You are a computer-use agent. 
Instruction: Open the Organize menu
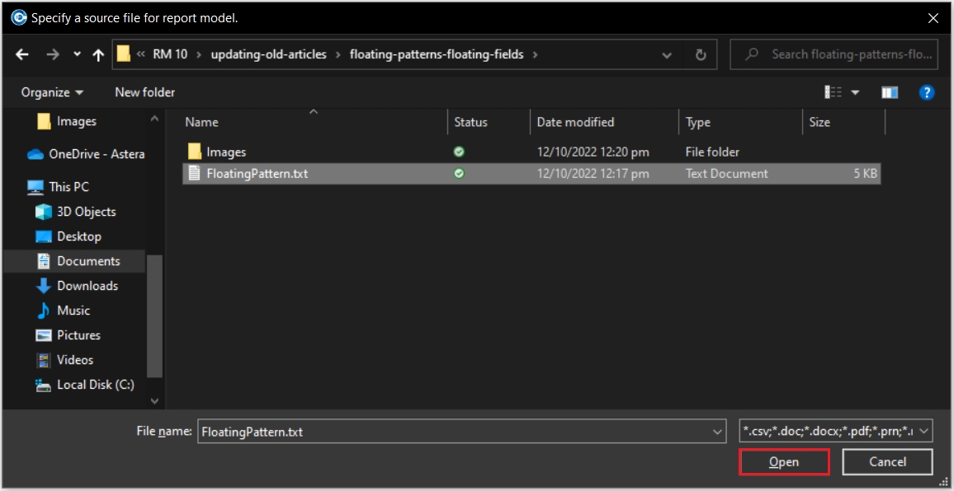[52, 92]
